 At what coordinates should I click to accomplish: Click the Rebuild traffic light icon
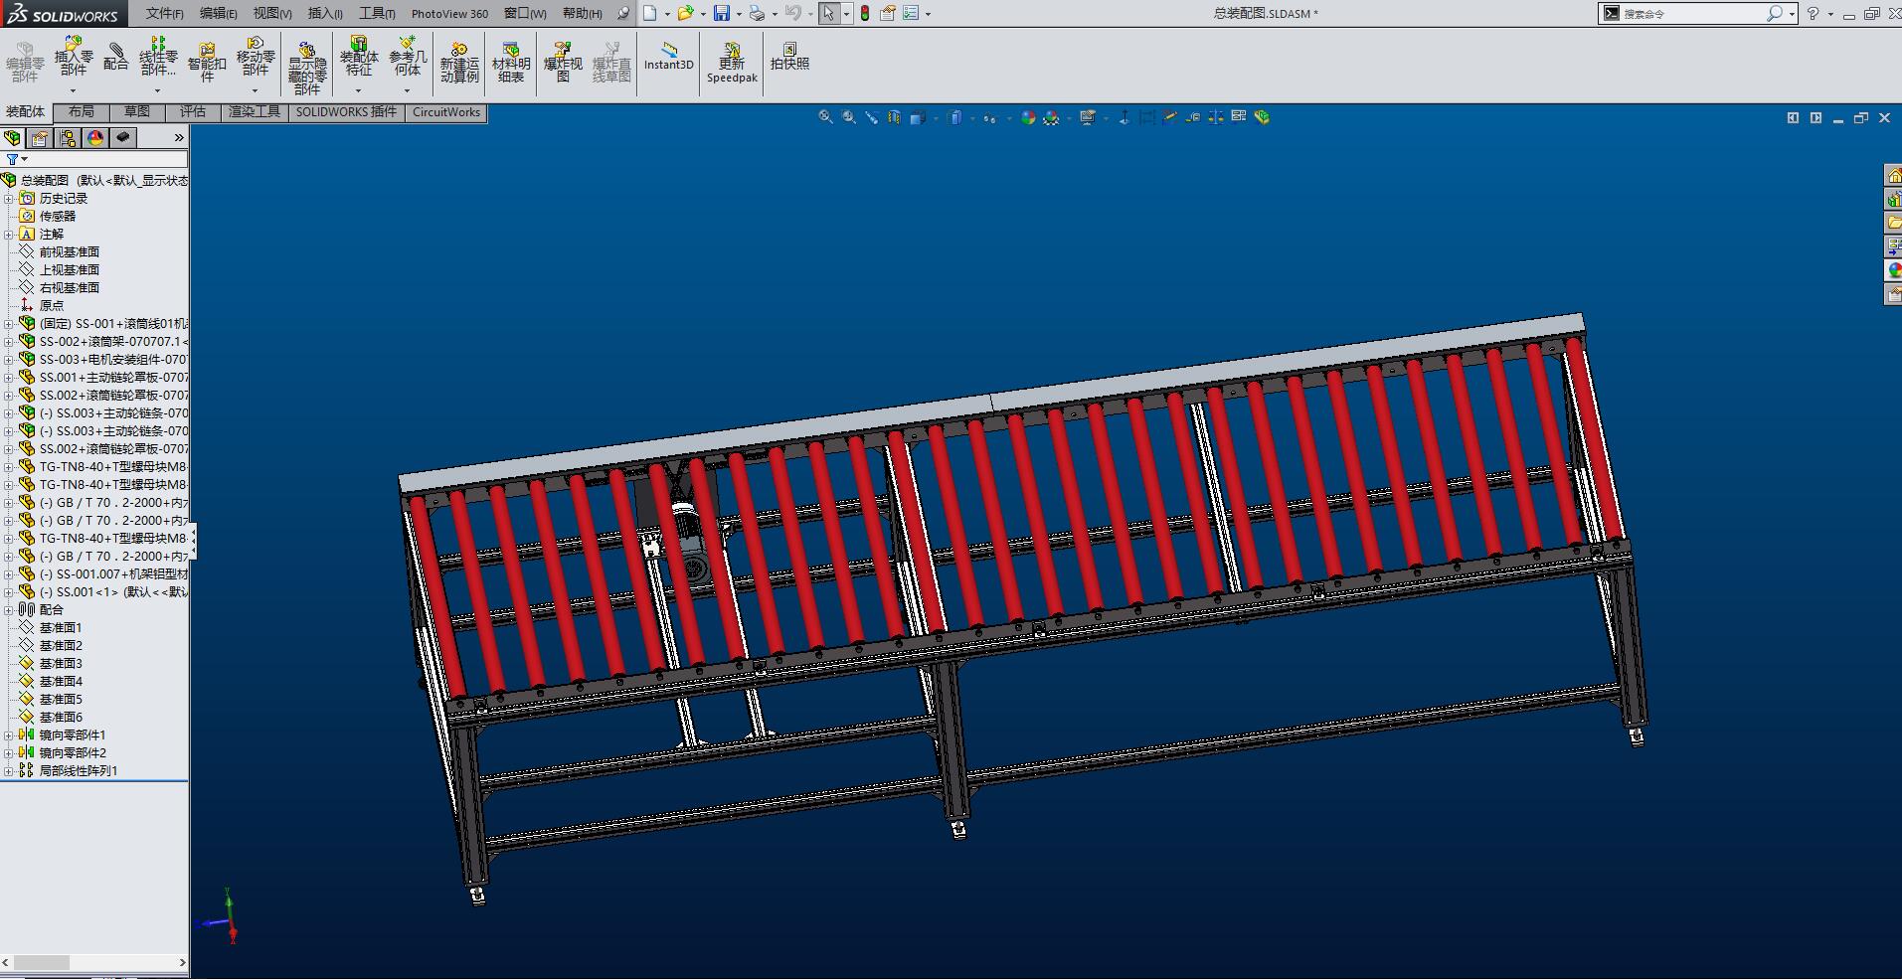865,13
